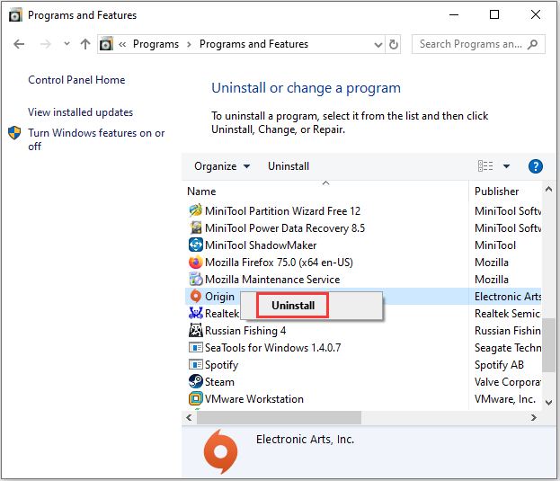Viewport: 560px width, 481px height.
Task: Open View installed updates link
Action: (80, 112)
